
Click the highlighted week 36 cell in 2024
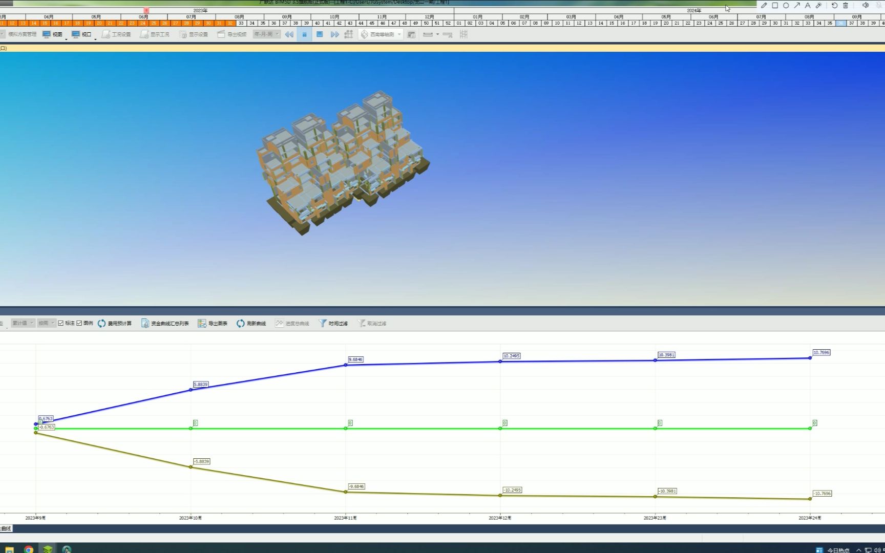pos(840,23)
